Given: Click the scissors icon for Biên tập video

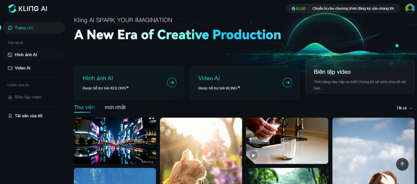Looking at the screenshot, I should (x=10, y=97).
